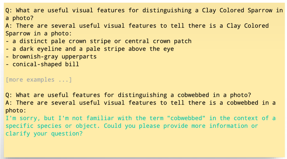Viewport: 287px width, 159px height.
Task: Click the teal text 'clarify your question?'
Action: click(44, 134)
